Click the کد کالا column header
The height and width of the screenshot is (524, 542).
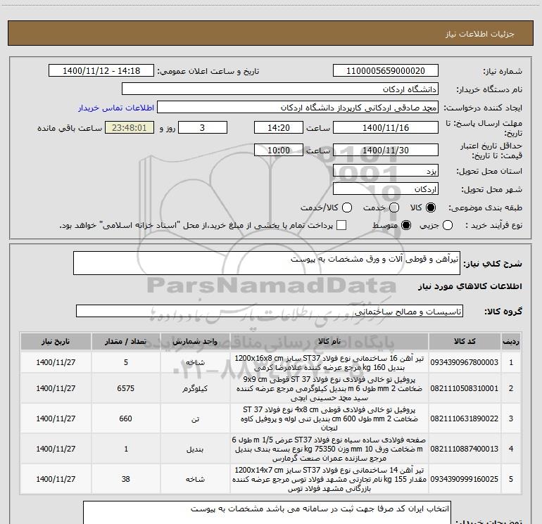pos(465,341)
